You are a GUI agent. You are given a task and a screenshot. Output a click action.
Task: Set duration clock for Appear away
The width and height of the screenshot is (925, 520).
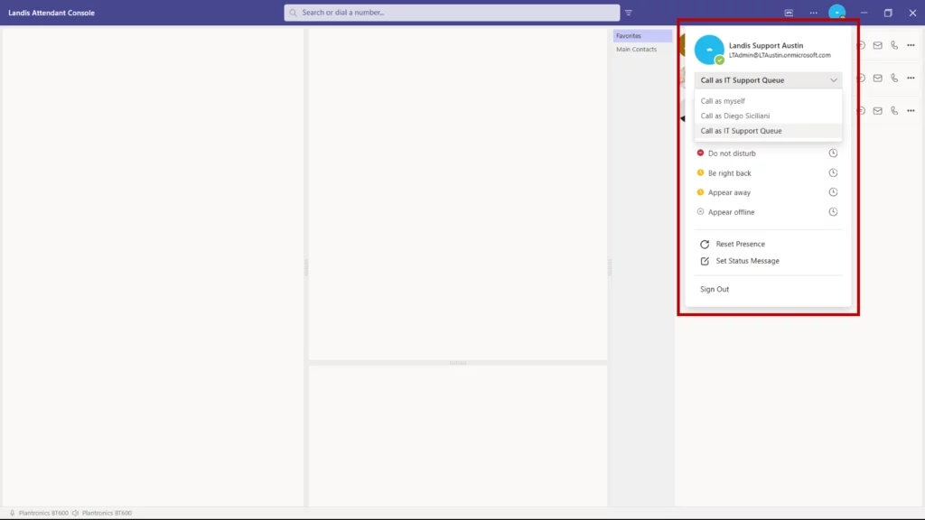pos(833,192)
